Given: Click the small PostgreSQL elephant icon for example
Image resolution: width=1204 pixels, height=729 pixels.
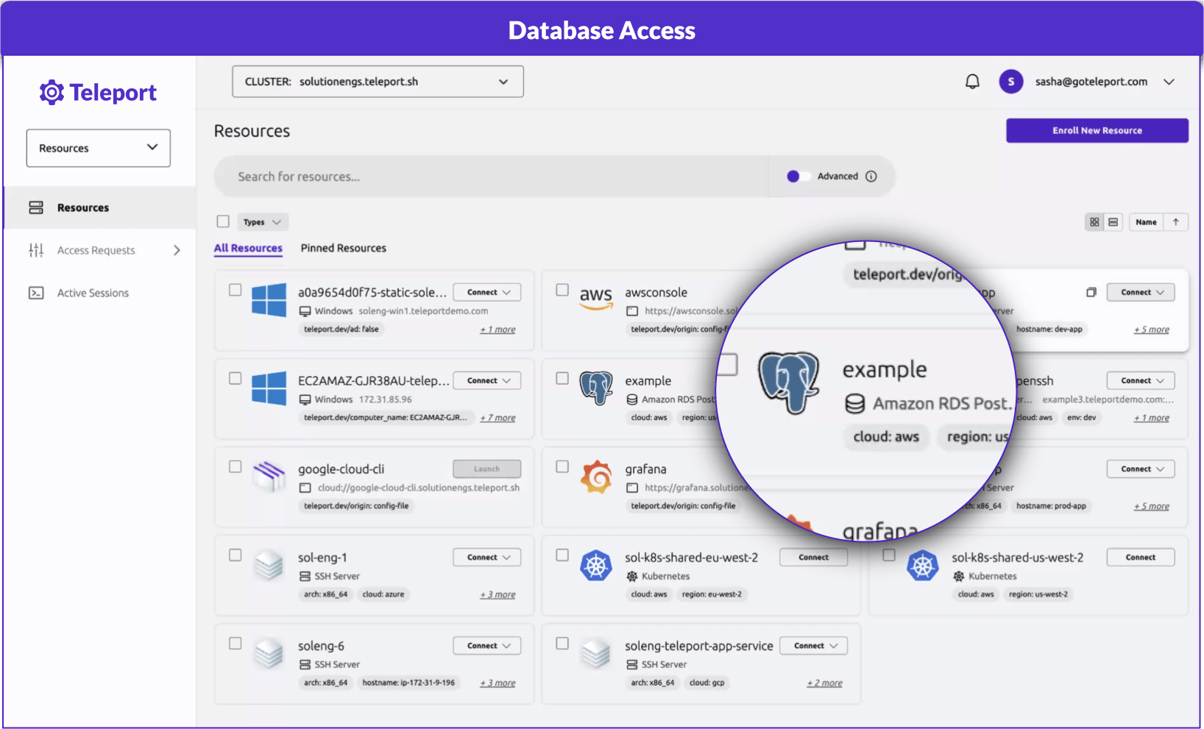Looking at the screenshot, I should click(596, 388).
